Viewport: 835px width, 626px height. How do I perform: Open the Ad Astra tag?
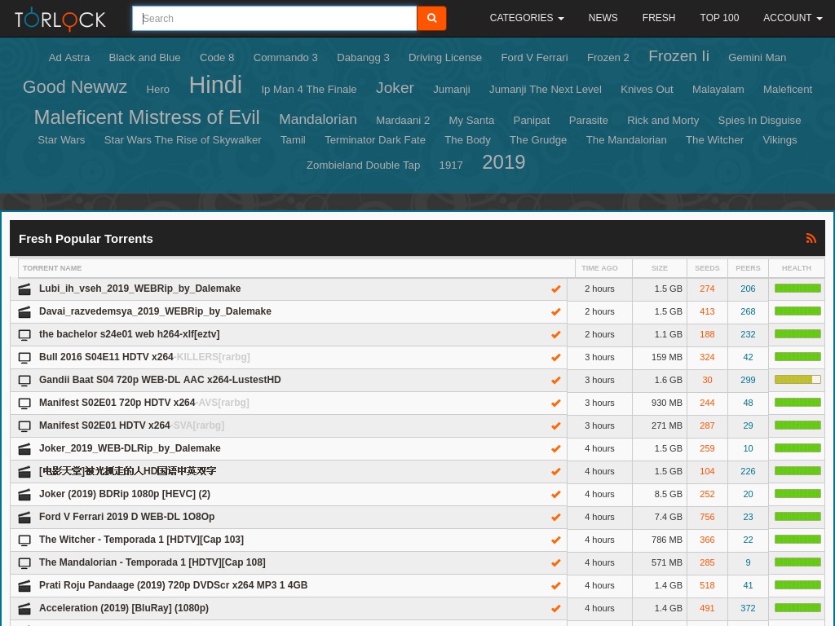pos(69,58)
